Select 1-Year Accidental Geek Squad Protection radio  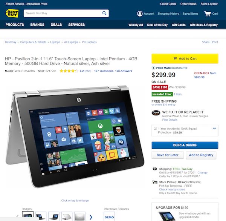[155, 129]
